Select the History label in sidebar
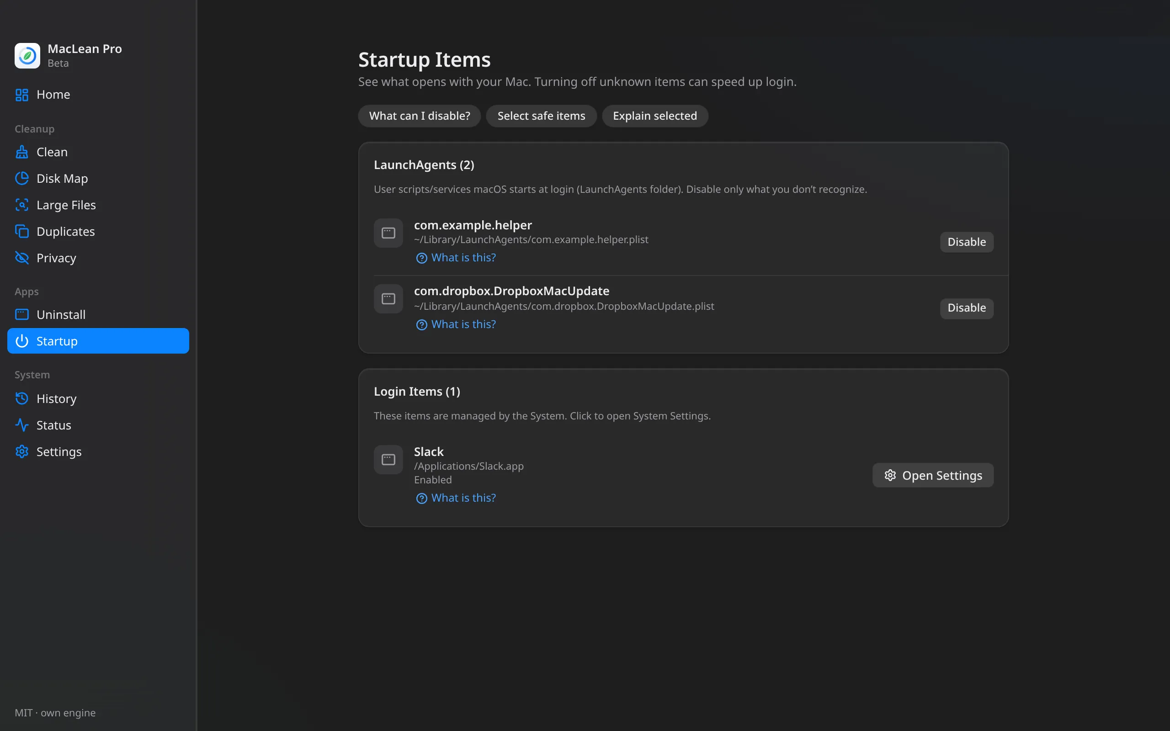The image size is (1170, 731). coord(57,399)
